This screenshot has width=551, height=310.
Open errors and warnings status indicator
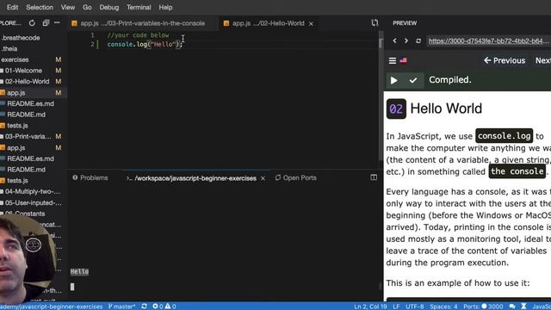(164, 307)
